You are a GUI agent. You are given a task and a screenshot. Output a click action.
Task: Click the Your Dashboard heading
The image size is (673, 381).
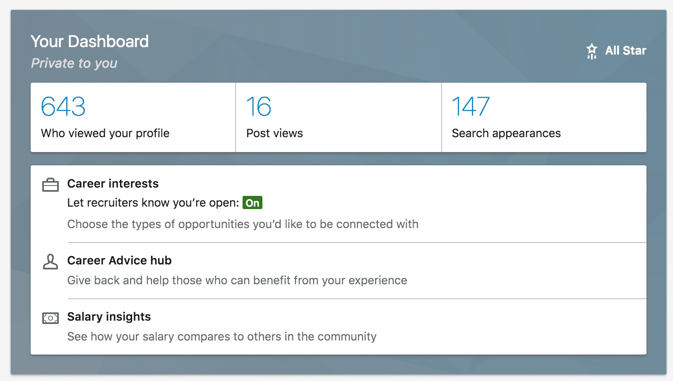click(90, 41)
